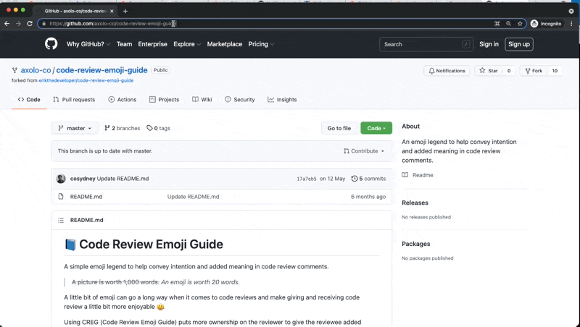Open Marketplace from the top navigation
580x327 pixels.
[x=225, y=44]
